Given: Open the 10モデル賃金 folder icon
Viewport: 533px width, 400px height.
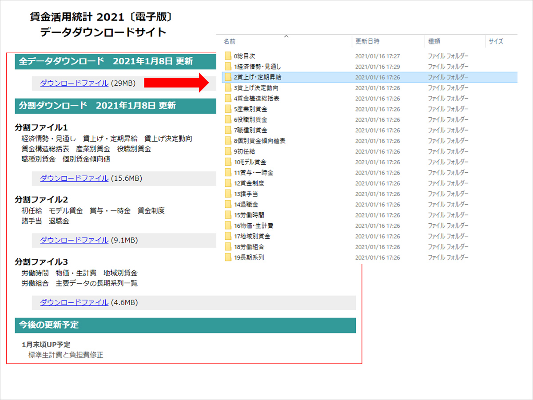Looking at the screenshot, I should click(228, 162).
